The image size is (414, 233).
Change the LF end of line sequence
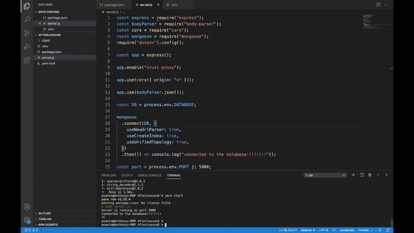(334, 230)
